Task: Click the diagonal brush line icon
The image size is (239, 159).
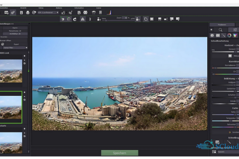Action: click(x=223, y=35)
